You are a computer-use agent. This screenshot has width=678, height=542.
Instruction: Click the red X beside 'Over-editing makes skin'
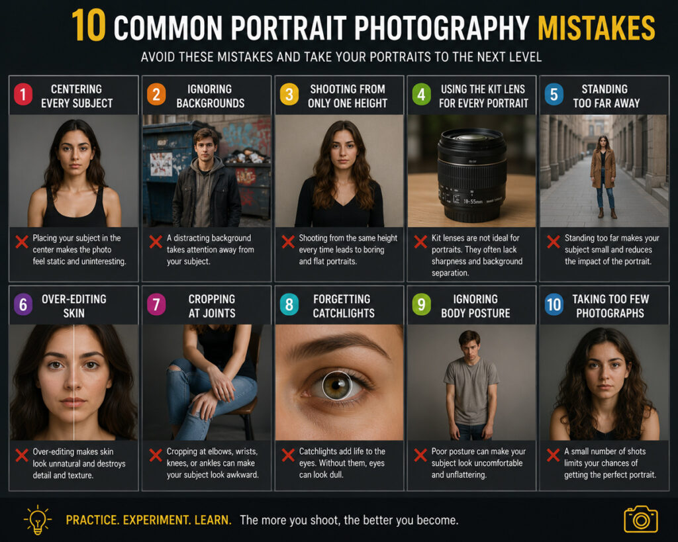(x=22, y=455)
